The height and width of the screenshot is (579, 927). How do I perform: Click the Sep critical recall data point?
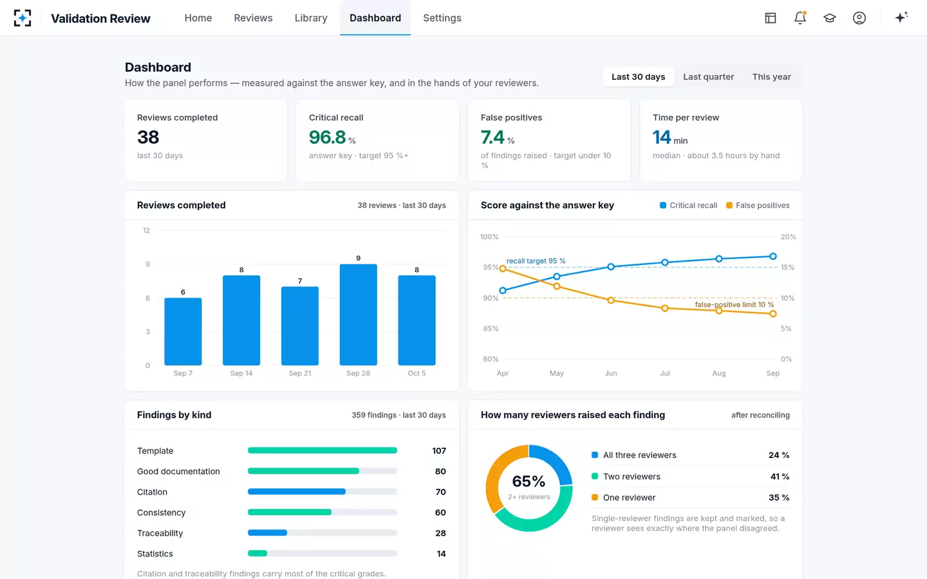click(773, 256)
